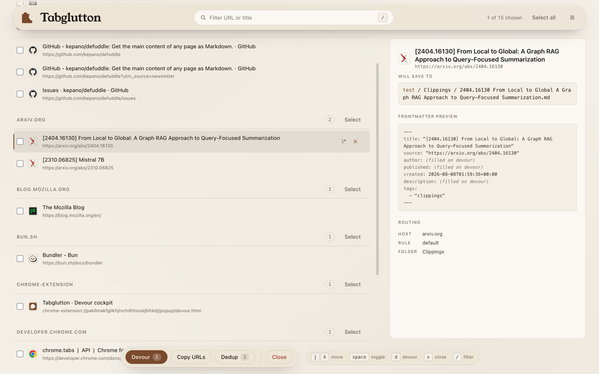Click the Close button in the action bar

pyautogui.click(x=279, y=357)
